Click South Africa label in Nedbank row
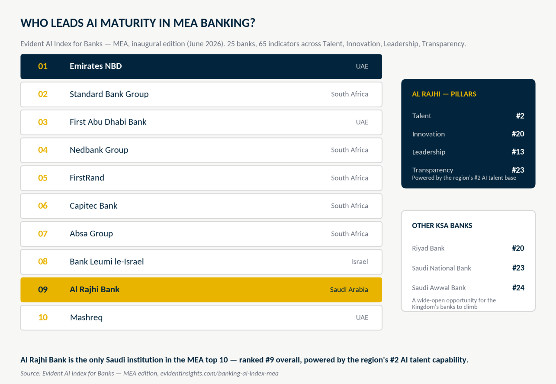556x384 pixels. click(350, 150)
